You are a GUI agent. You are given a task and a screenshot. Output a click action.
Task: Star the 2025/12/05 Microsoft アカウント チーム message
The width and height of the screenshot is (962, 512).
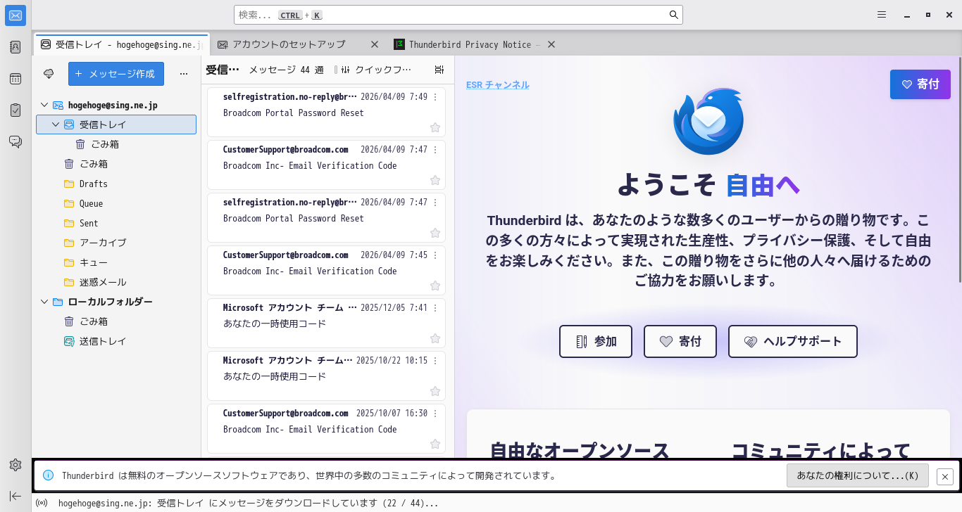tap(435, 338)
